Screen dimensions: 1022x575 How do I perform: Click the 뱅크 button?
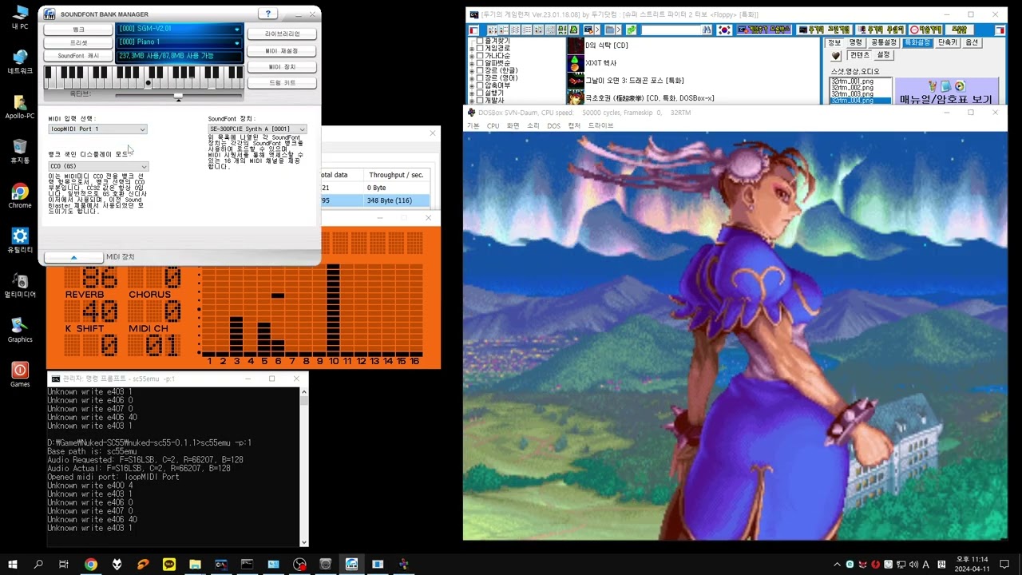click(78, 30)
